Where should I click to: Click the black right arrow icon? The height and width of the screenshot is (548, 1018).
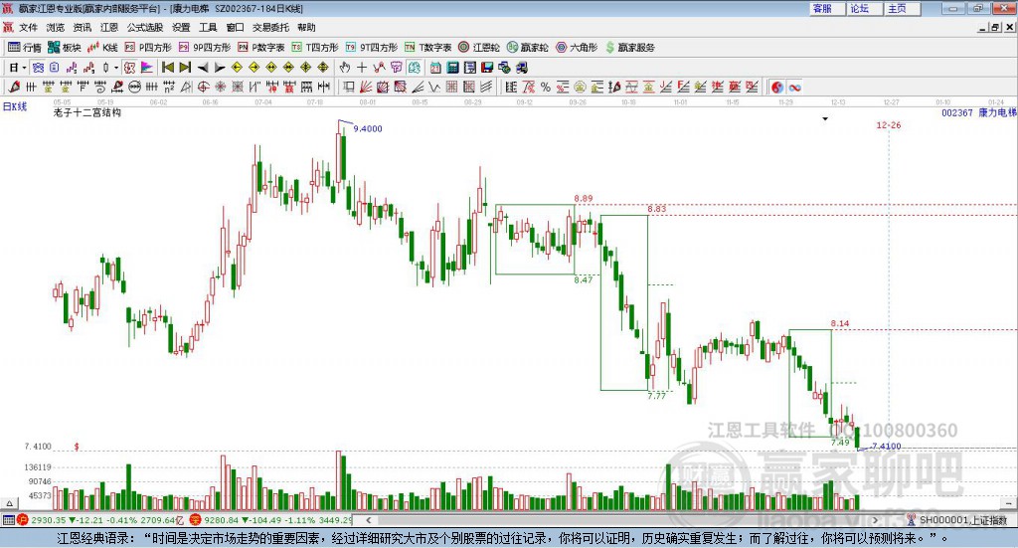pos(220,68)
